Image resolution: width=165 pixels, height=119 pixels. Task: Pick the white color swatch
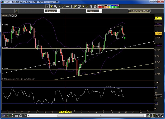(x=98, y=6)
